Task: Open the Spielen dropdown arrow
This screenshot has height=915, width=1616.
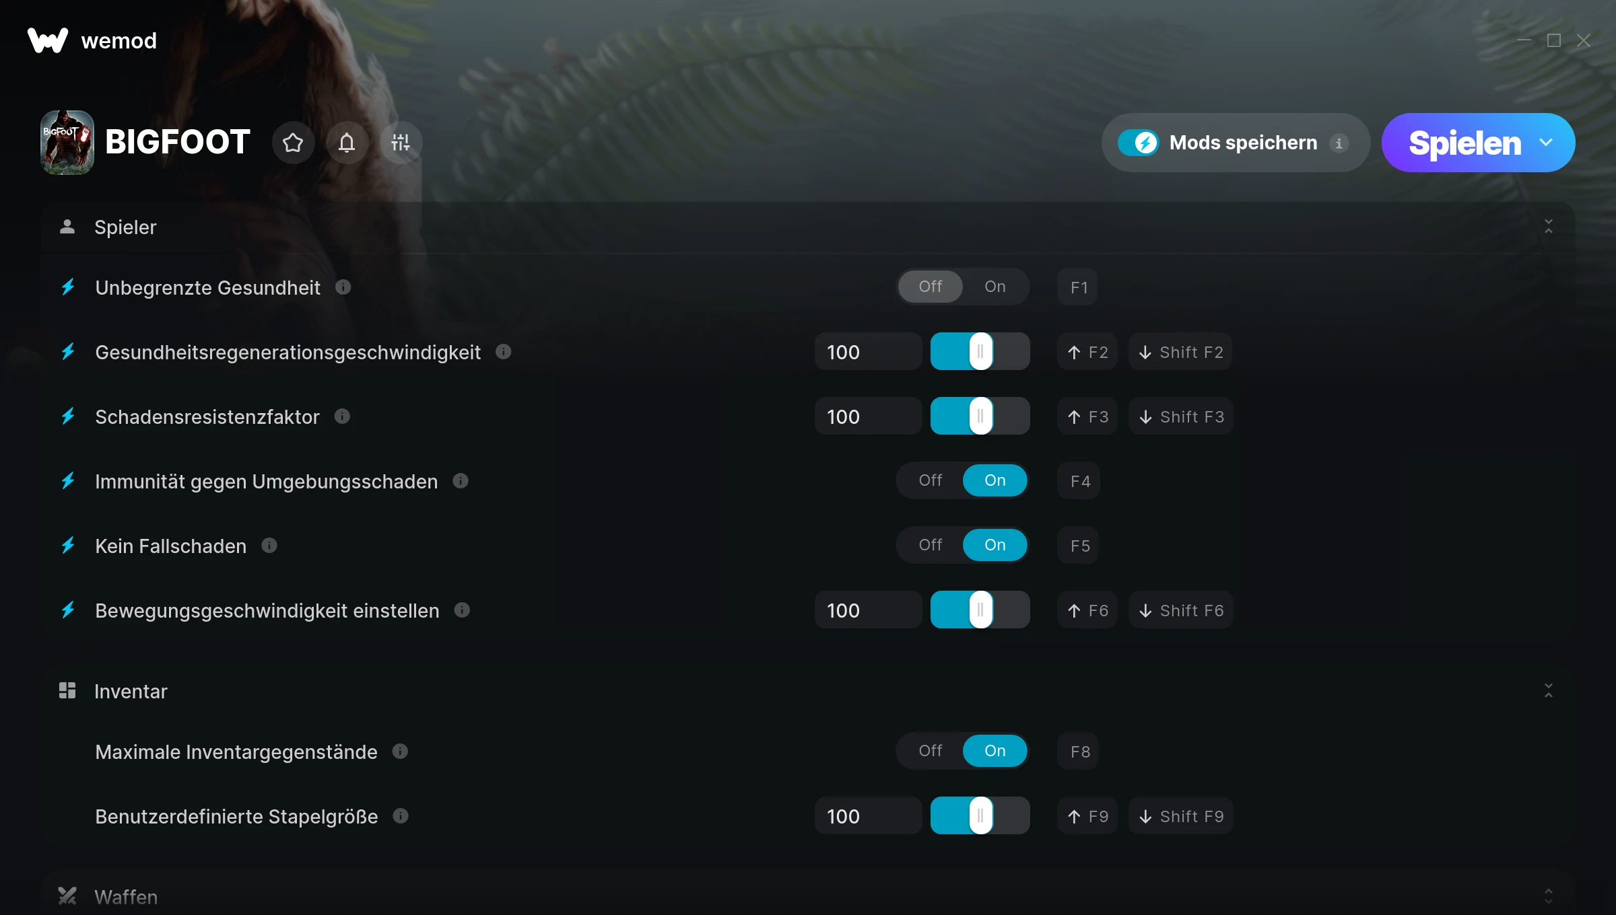Action: click(1546, 143)
